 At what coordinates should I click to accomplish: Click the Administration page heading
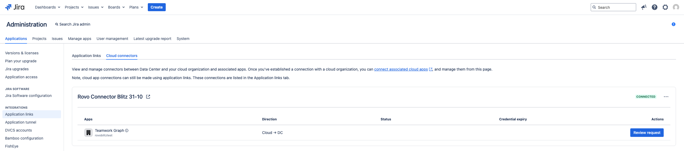27,25
